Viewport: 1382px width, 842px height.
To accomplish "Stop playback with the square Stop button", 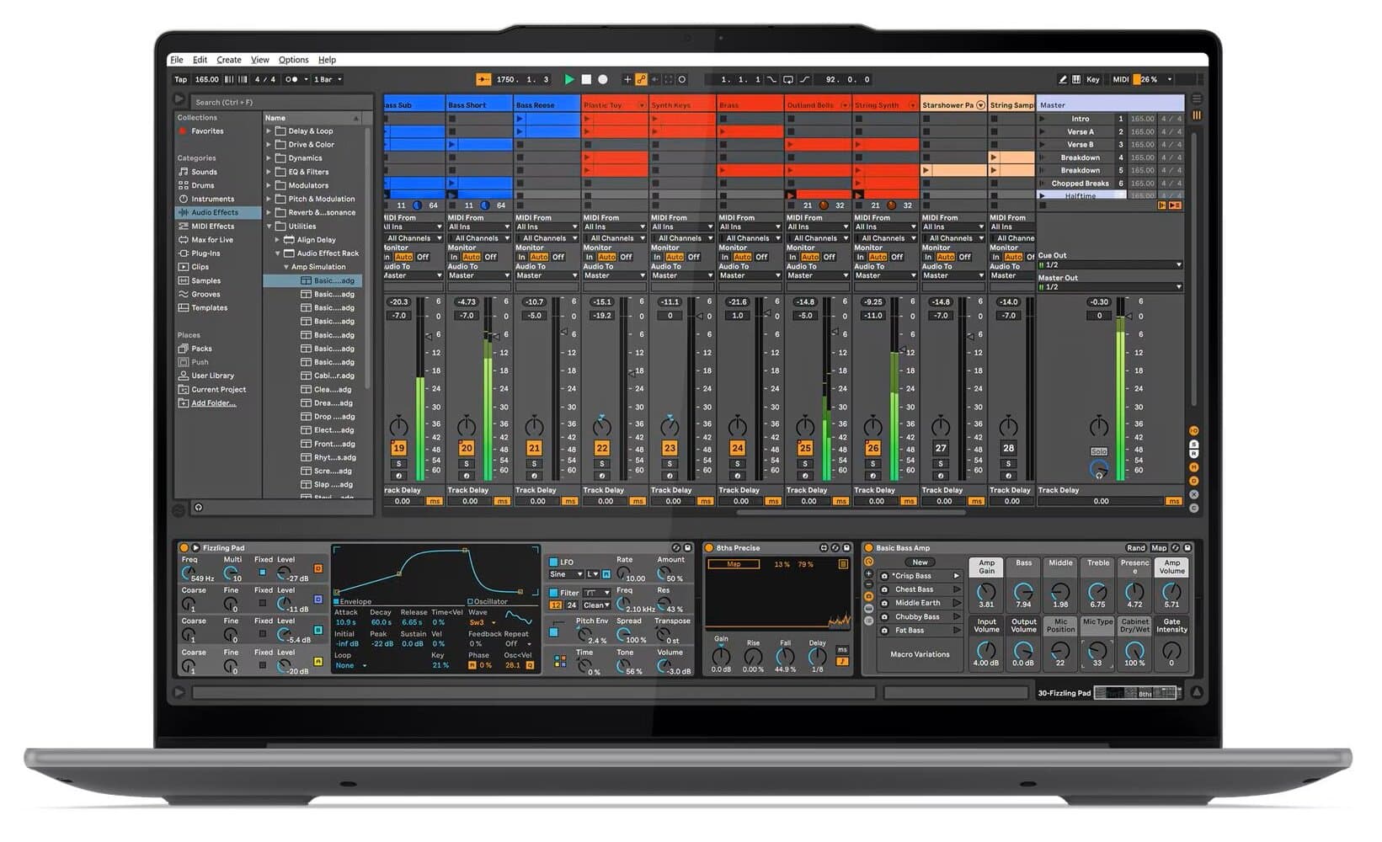I will point(586,79).
